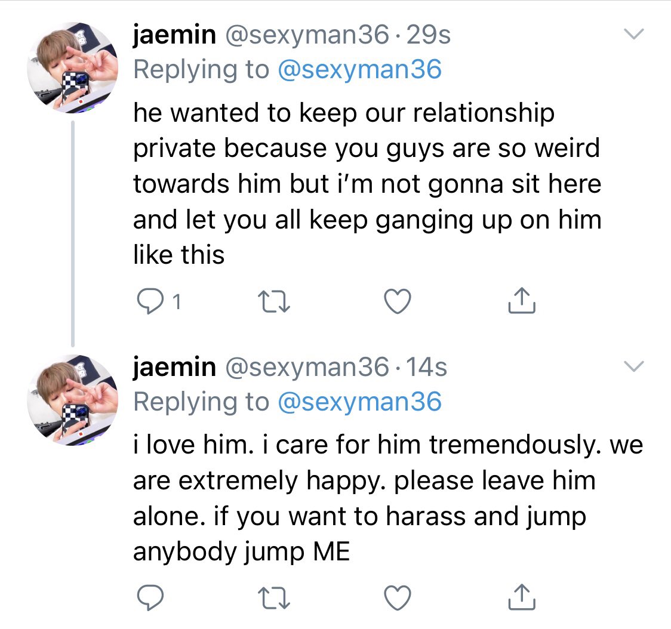Open jaemin's display name on first tweet
The image size is (671, 629).
pyautogui.click(x=174, y=35)
